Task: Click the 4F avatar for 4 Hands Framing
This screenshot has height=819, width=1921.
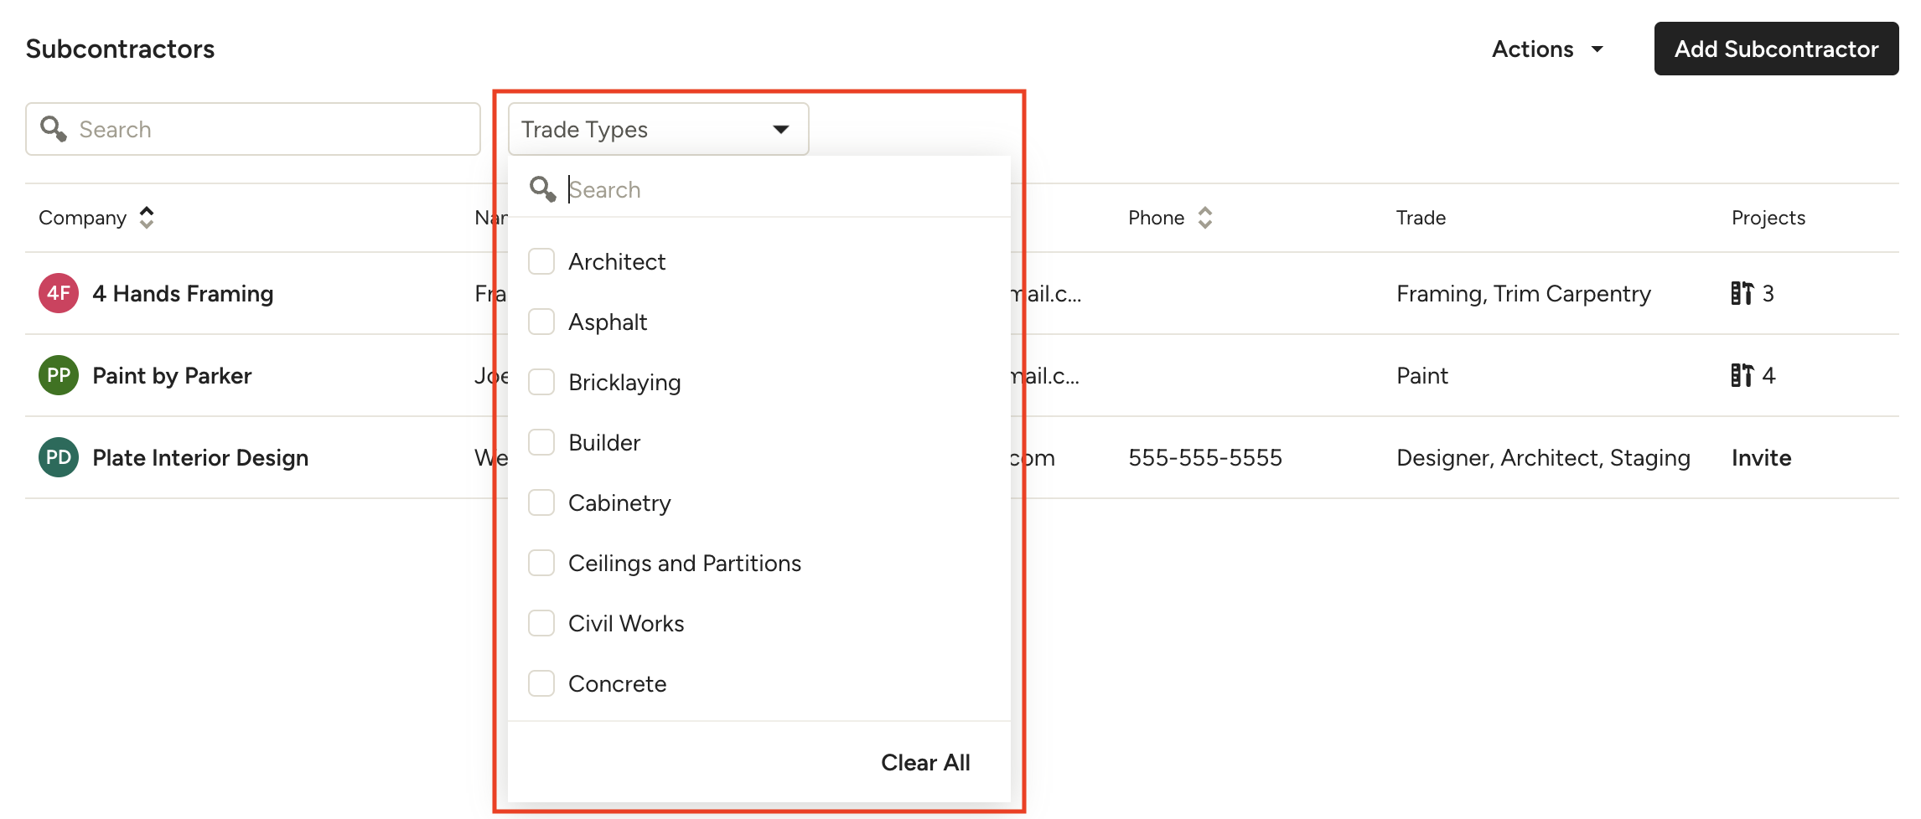Action: coord(59,293)
